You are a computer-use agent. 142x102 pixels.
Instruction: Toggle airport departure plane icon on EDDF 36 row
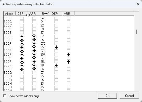[x=22, y=69]
